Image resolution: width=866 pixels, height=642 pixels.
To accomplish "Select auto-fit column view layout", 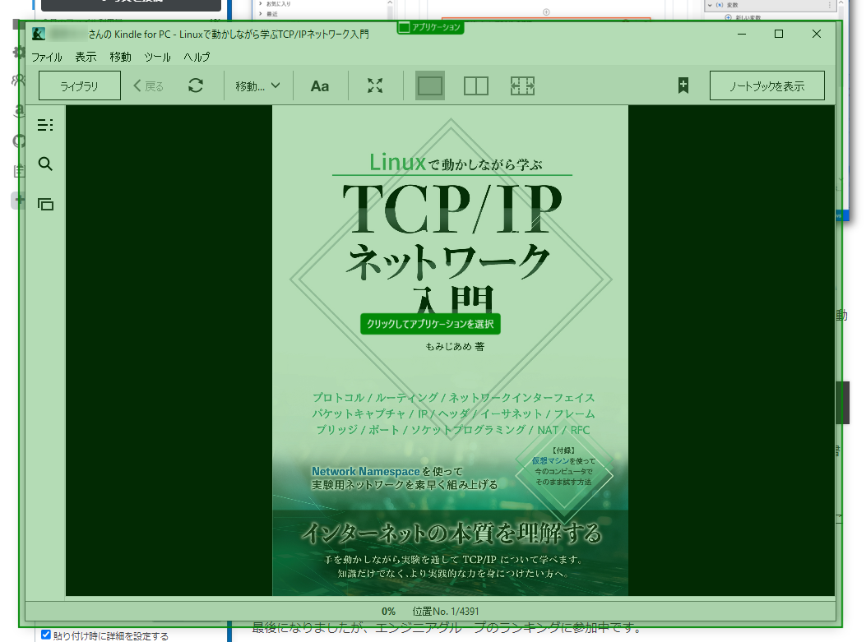I will tap(522, 86).
